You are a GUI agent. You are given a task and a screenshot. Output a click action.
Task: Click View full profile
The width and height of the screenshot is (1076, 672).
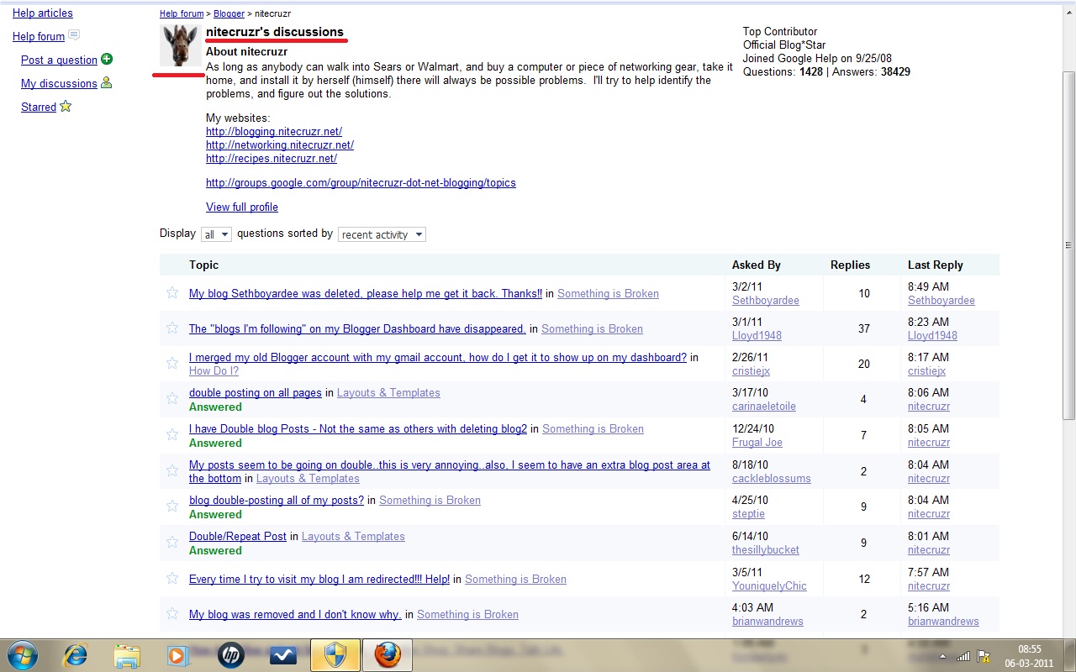click(242, 207)
